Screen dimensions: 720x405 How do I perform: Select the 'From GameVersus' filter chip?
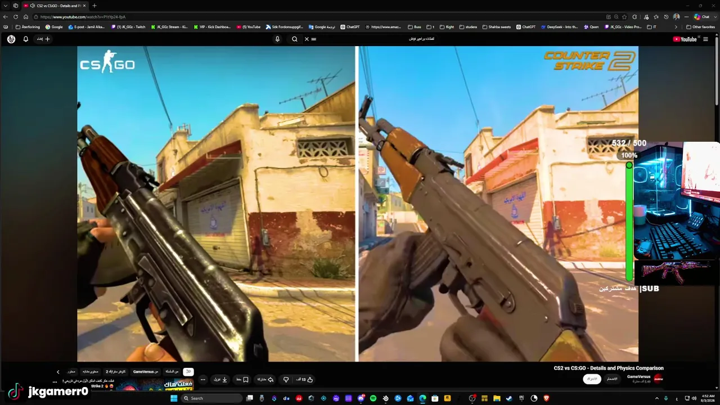coord(145,372)
